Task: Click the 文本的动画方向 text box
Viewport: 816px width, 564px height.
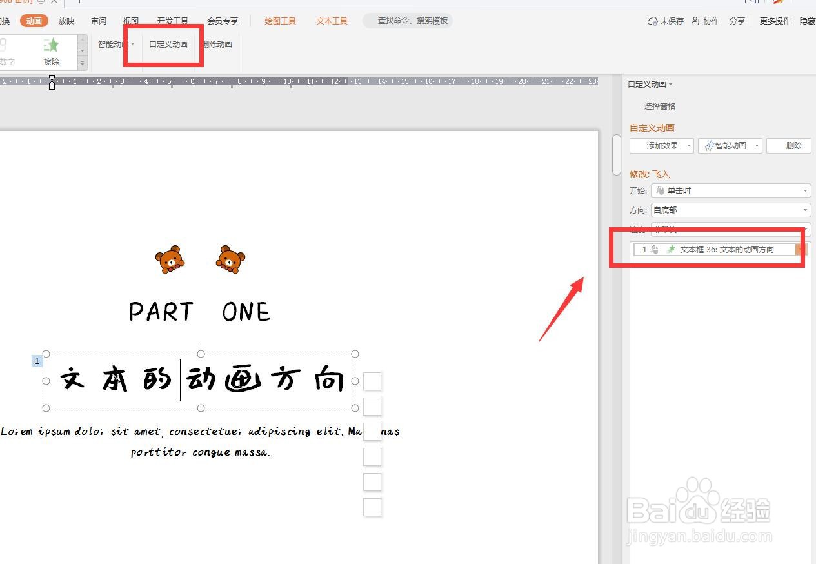Action: point(201,381)
